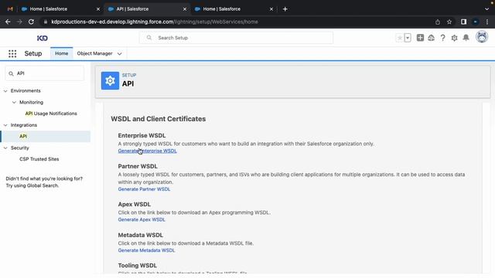Click the Favorites star icon
Image resolution: width=495 pixels, height=278 pixels.
(400, 38)
